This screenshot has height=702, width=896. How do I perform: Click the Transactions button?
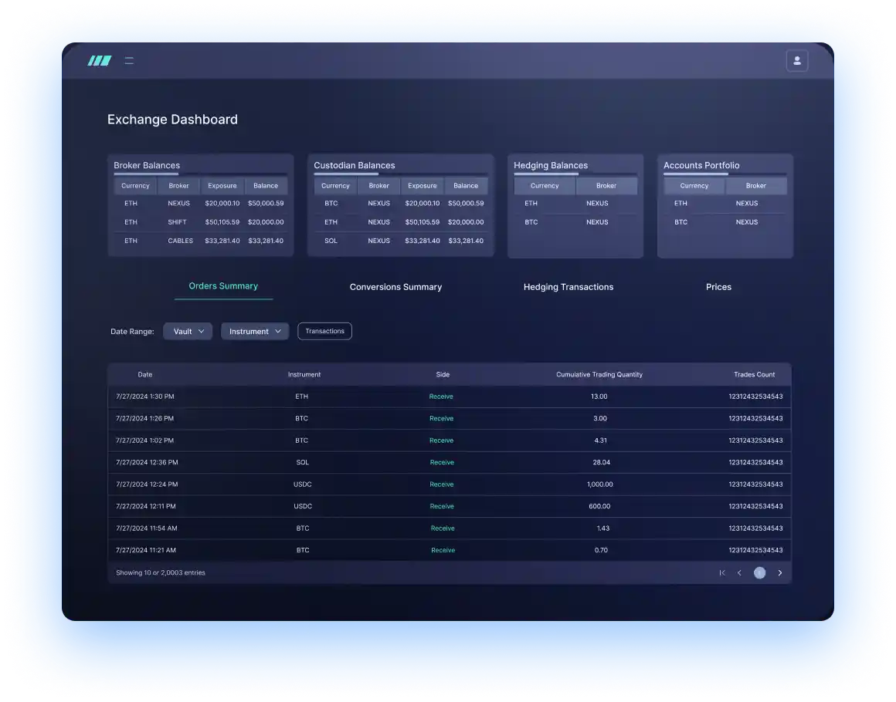pos(324,332)
